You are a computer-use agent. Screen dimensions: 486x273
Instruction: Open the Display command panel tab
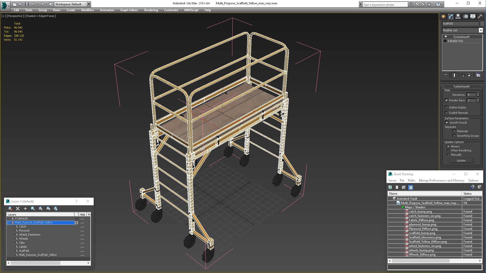coord(473,16)
